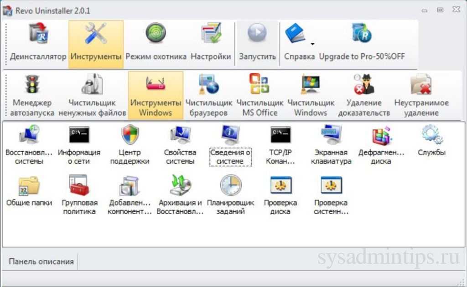Open Групповая политика toolbox icon
467x287 pixels.
pyautogui.click(x=79, y=185)
